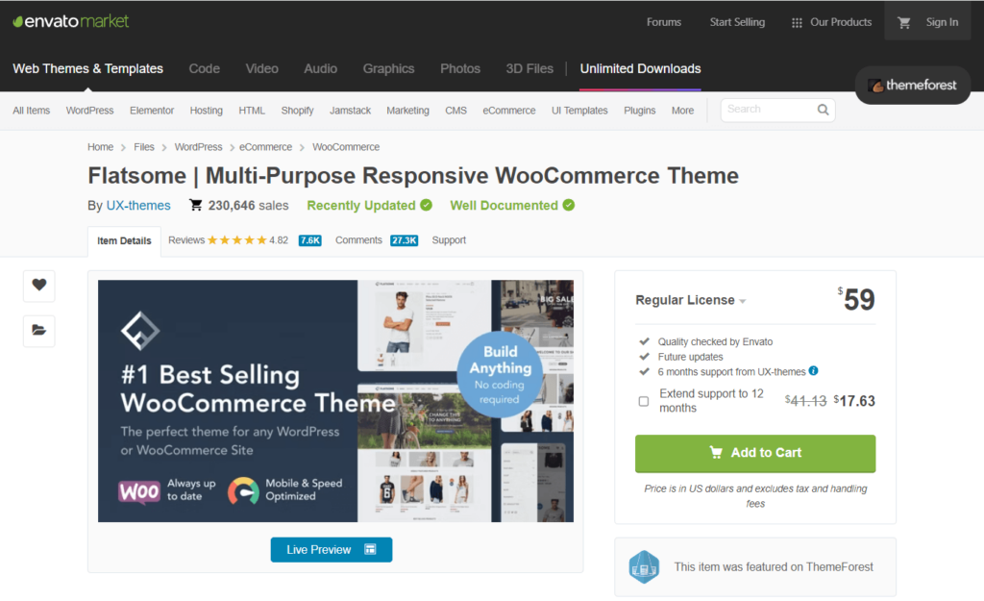This screenshot has width=984, height=601.
Task: Select All Items in category bar
Action: [32, 111]
